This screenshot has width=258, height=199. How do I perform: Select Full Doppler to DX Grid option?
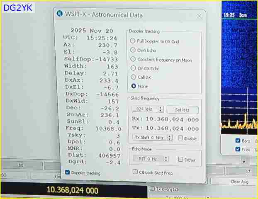133,41
